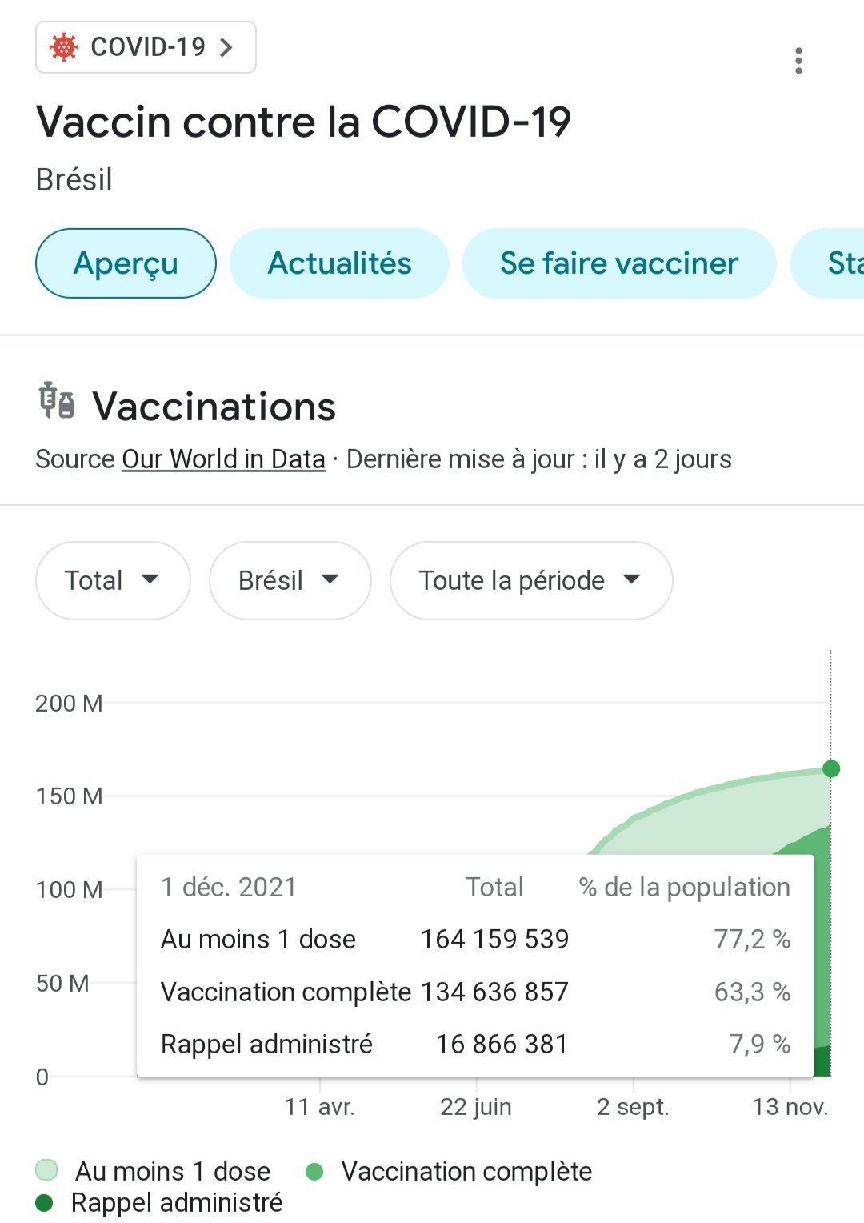Screen dimensions: 864x1223
Task: Click the vaccine syringe icon near Vaccinations
Action: coord(57,401)
